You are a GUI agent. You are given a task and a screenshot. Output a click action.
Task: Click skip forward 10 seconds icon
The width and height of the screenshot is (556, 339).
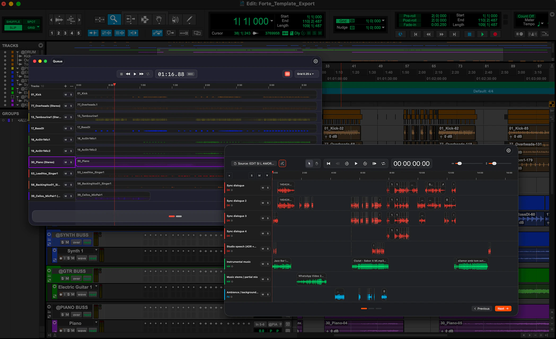[365, 163]
